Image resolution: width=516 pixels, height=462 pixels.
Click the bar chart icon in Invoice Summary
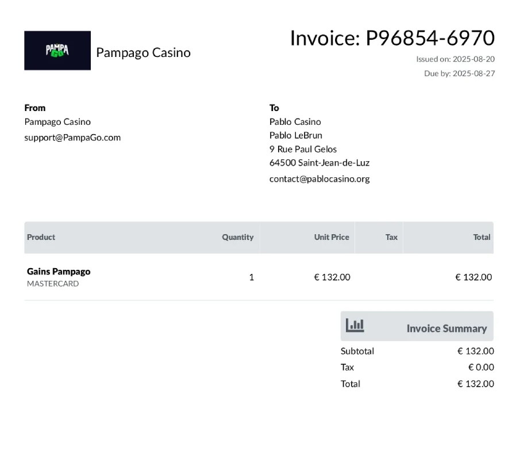pyautogui.click(x=355, y=326)
